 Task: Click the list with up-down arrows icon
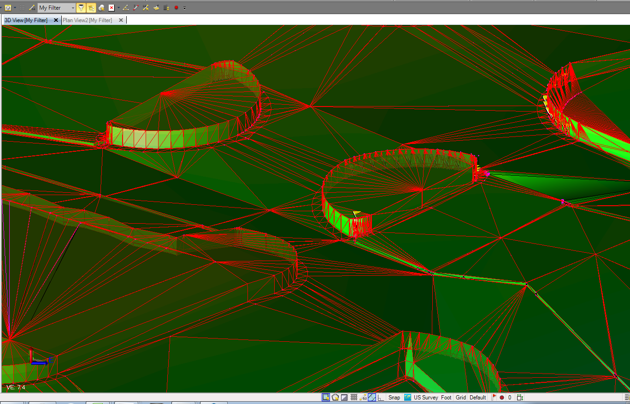click(166, 8)
